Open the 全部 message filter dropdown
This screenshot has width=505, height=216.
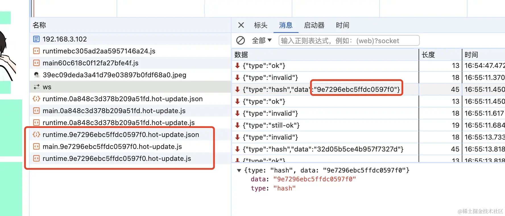[x=262, y=40]
